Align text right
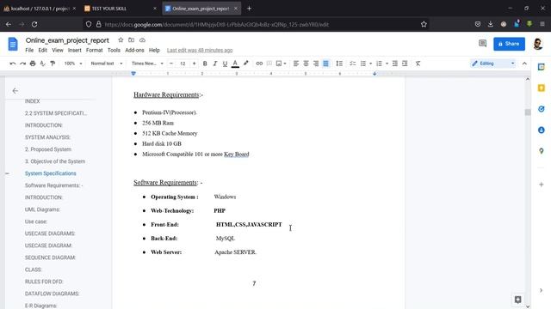 [316, 64]
